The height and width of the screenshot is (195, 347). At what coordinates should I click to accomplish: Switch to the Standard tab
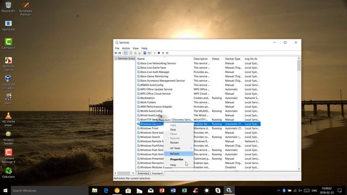pyautogui.click(x=157, y=173)
